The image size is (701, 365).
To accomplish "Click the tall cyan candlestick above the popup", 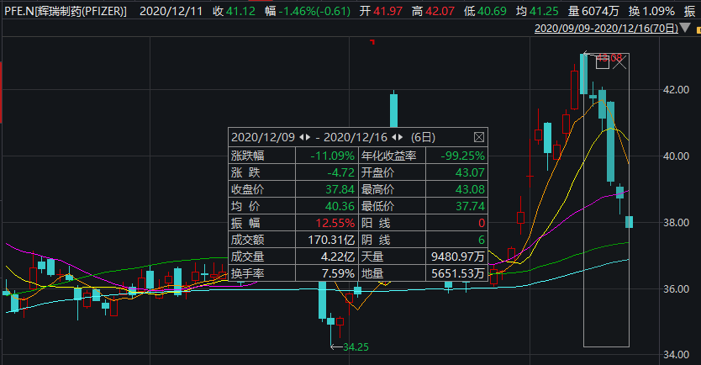I will pos(393,109).
